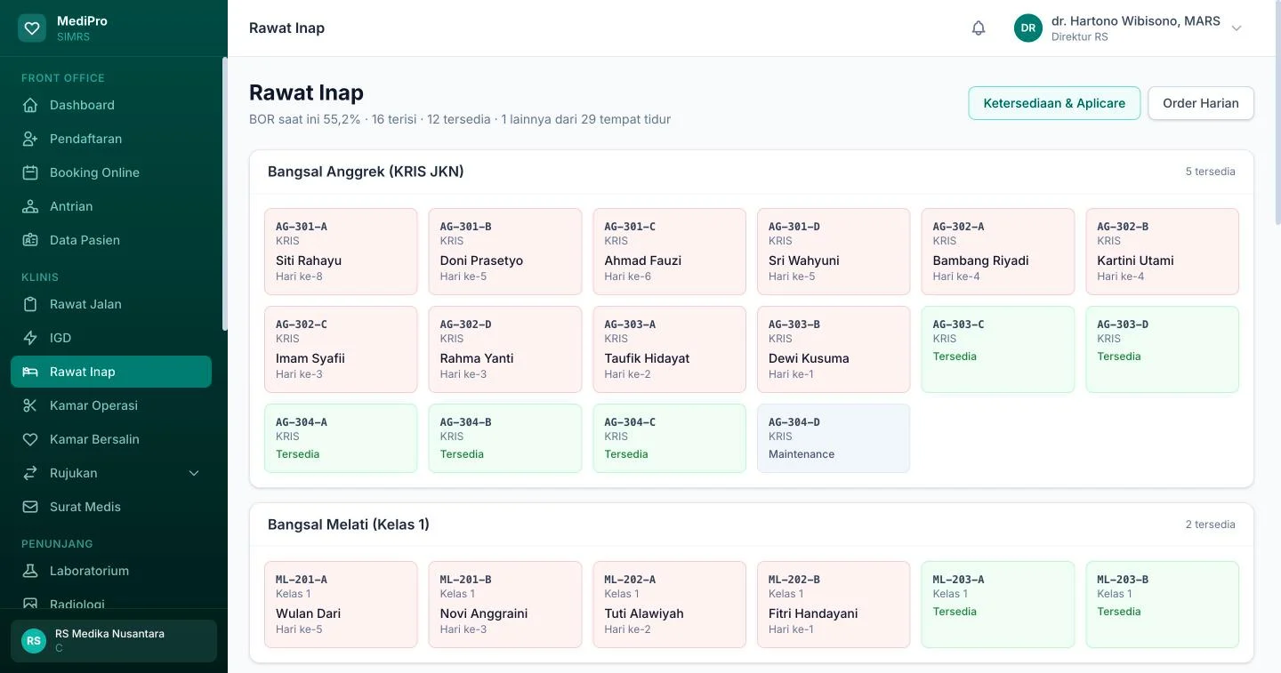Image resolution: width=1281 pixels, height=673 pixels.
Task: Navigate to Kamar Operasi
Action: click(x=111, y=405)
